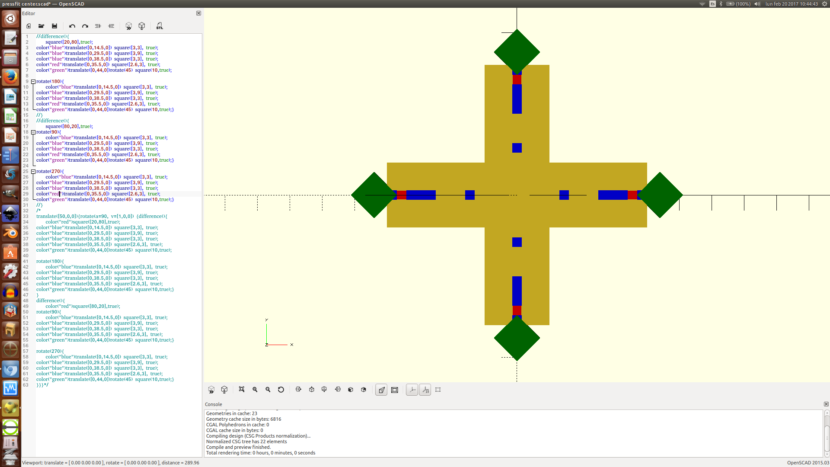Screen dimensions: 830x467
Task: Click the console vertical scrollbar
Action: (x=827, y=433)
